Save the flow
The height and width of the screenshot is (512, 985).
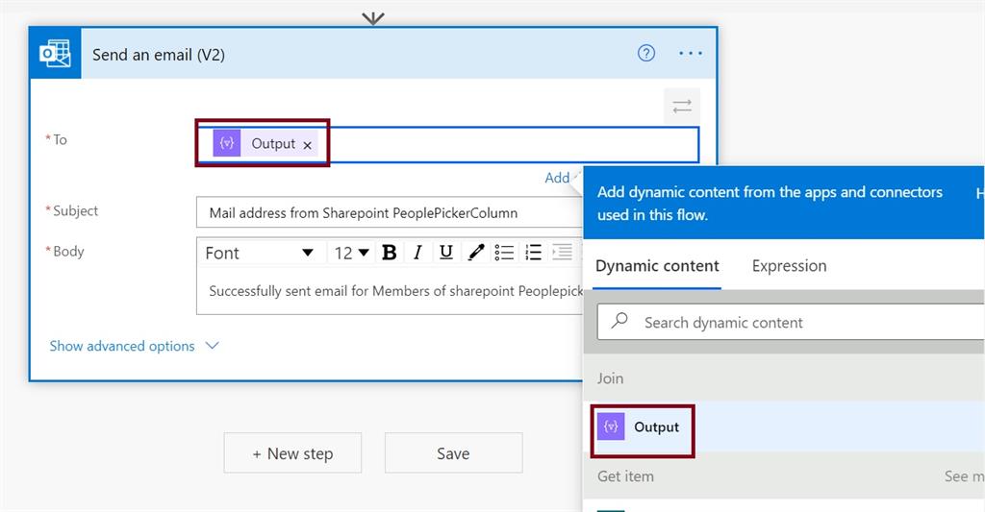[x=453, y=453]
